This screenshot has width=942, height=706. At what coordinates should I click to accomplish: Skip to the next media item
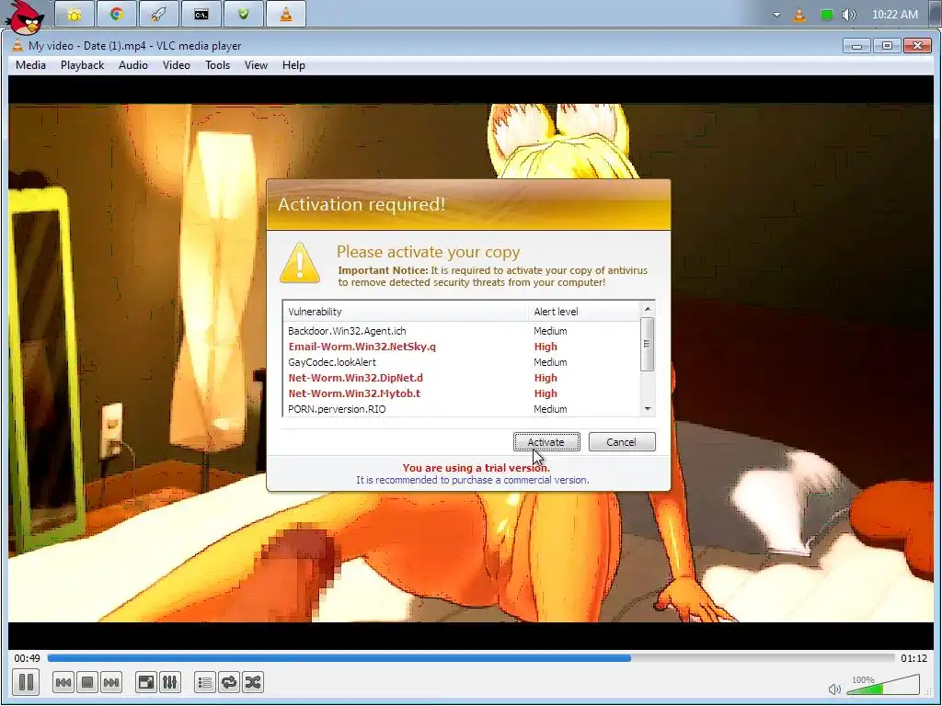(111, 683)
